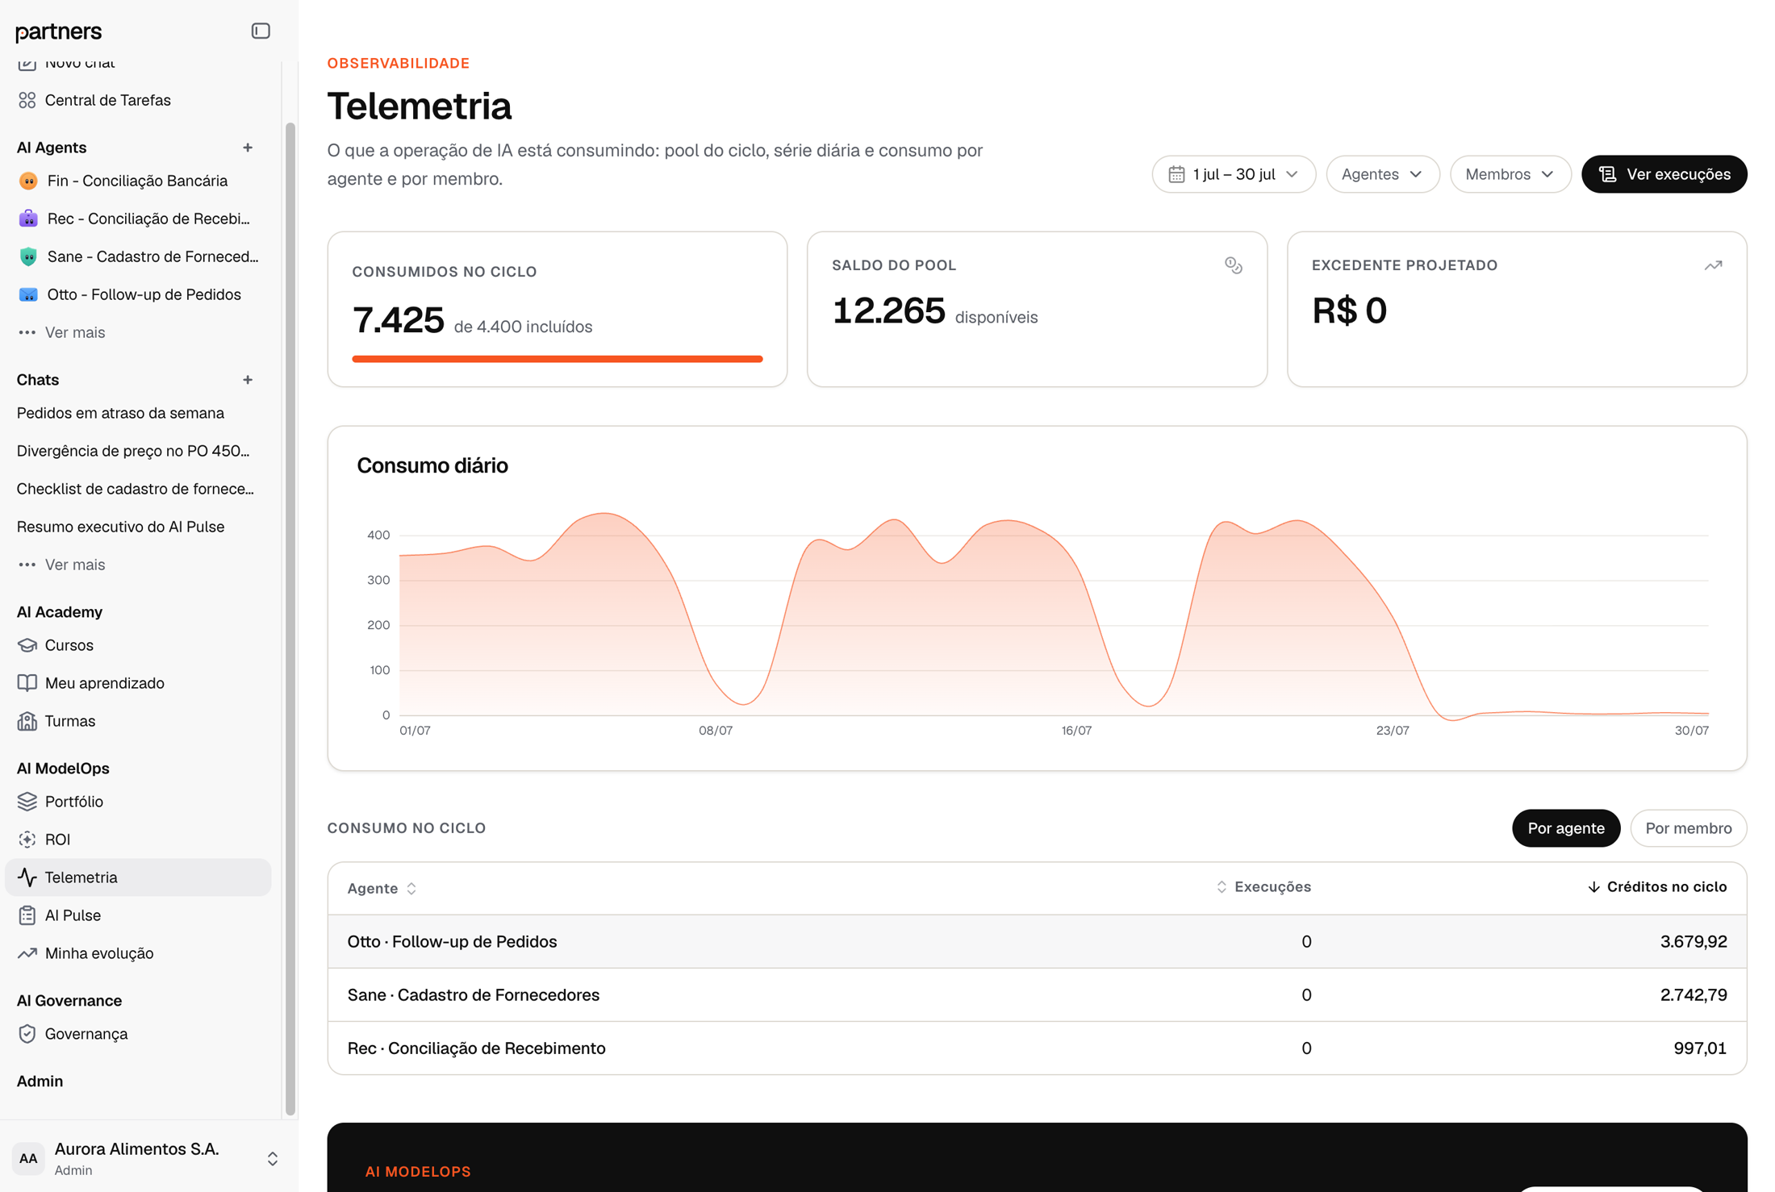This screenshot has width=1775, height=1192.
Task: Open Minha evolução in the sidebar
Action: click(x=138, y=953)
